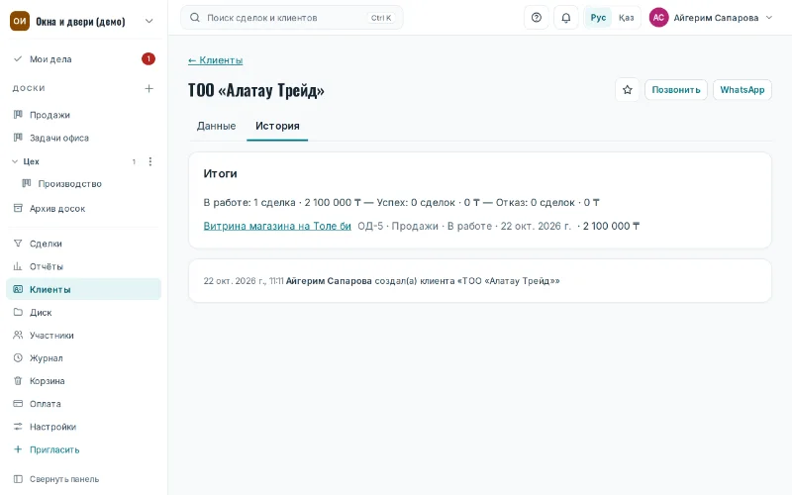
Task: Open the Отчёты section
Action: tap(83, 266)
